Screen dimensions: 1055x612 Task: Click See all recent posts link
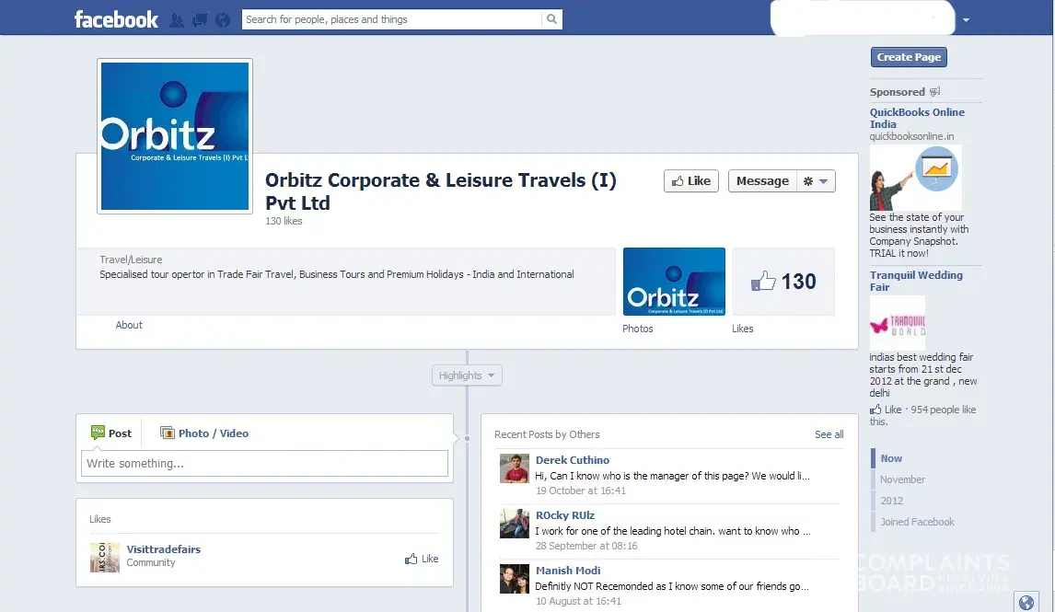(x=829, y=434)
